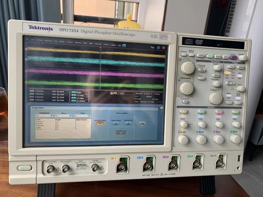Open the Subsystem dropdown
Image resolution: width=263 pixels, height=197 pixels.
pos(44,116)
